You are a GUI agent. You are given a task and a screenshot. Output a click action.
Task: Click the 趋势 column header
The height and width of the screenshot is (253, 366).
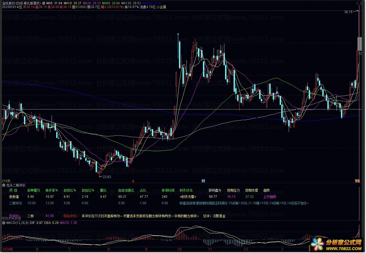click(x=266, y=191)
